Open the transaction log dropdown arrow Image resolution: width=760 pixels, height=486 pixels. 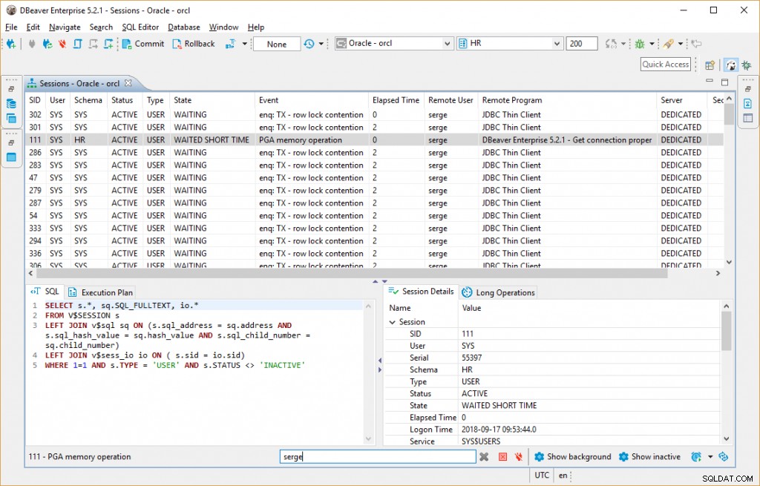click(321, 44)
